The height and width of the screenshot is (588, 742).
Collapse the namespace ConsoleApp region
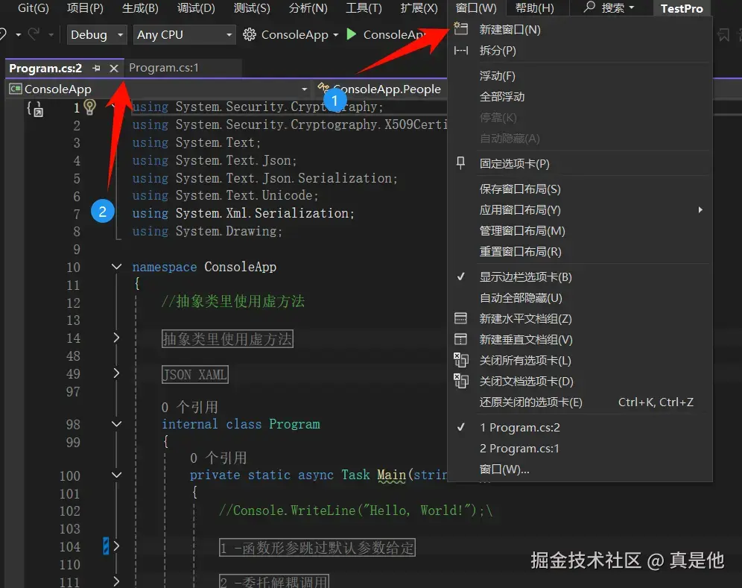(x=116, y=267)
